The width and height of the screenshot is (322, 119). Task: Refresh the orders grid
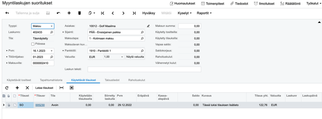(7, 88)
